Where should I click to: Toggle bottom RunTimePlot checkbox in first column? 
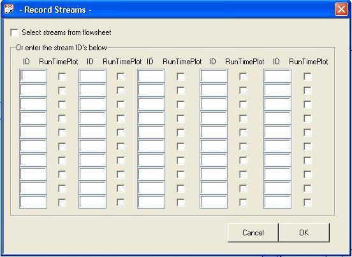[62, 202]
